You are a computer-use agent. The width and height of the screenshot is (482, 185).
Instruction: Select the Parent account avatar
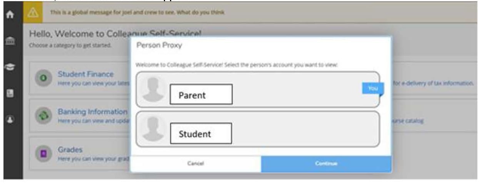pyautogui.click(x=152, y=89)
